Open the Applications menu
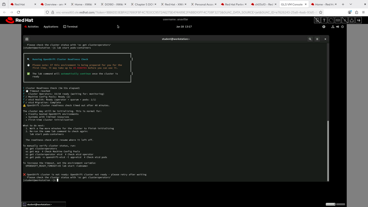This screenshot has height=207, width=368. point(51,27)
